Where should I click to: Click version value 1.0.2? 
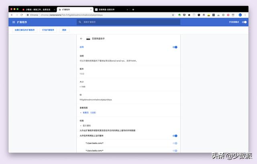pos(82,74)
